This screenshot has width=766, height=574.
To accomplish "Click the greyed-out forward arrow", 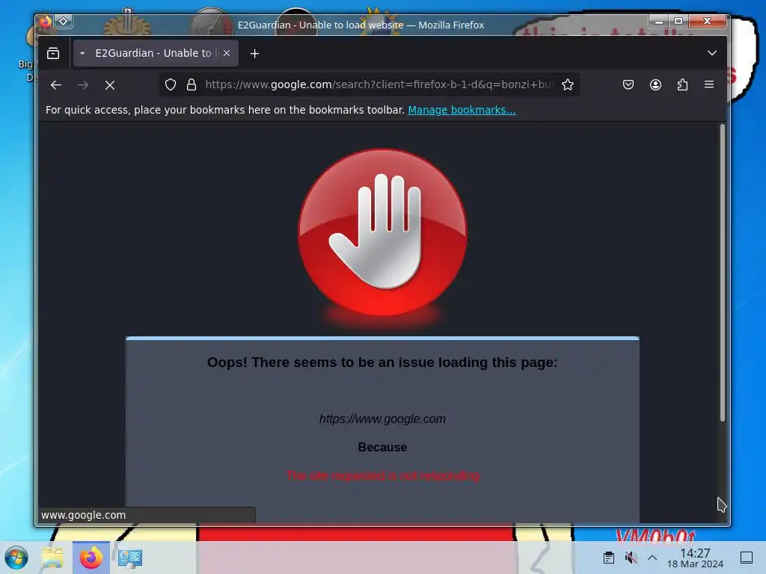I will click(83, 85).
